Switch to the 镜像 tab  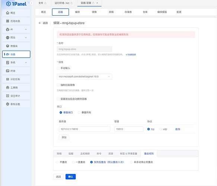point(94,12)
